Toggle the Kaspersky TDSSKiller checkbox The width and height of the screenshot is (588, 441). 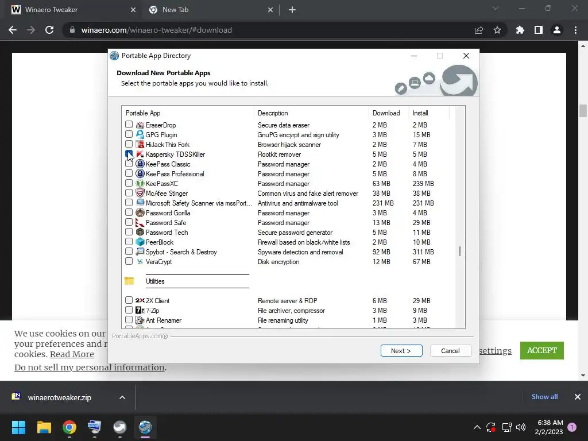click(x=129, y=154)
